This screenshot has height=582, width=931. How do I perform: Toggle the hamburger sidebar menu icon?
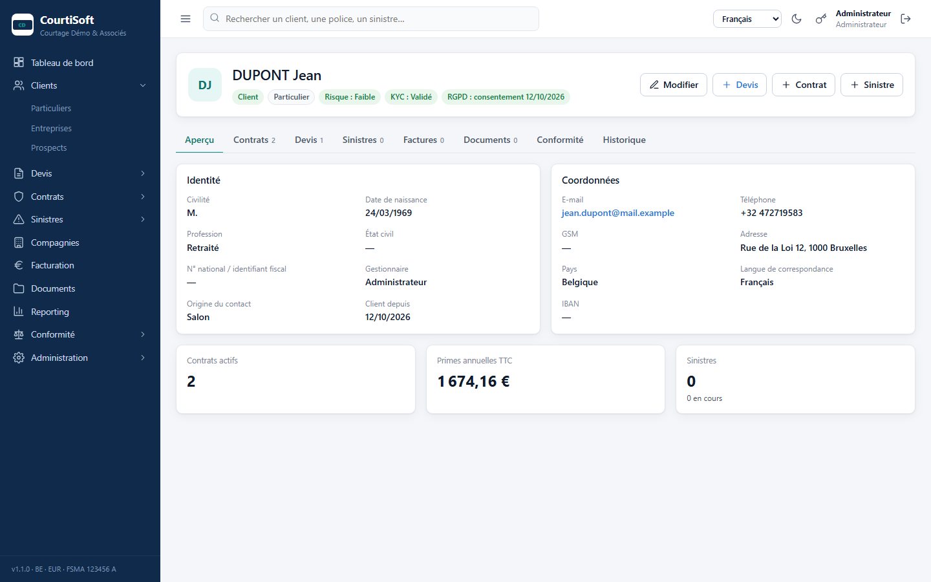point(186,19)
